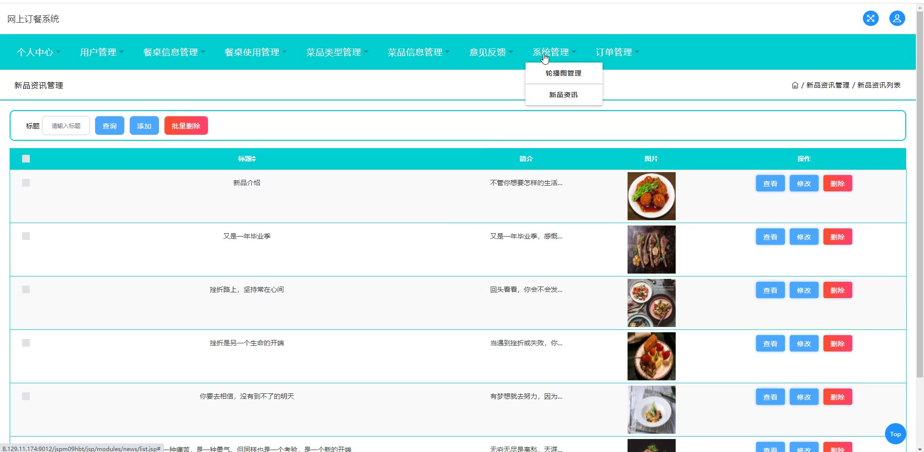The image size is (924, 452).
Task: Click the red 批量删除 button
Action: [x=186, y=126]
